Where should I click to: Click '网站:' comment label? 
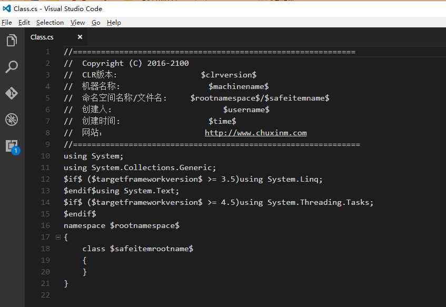coord(92,133)
